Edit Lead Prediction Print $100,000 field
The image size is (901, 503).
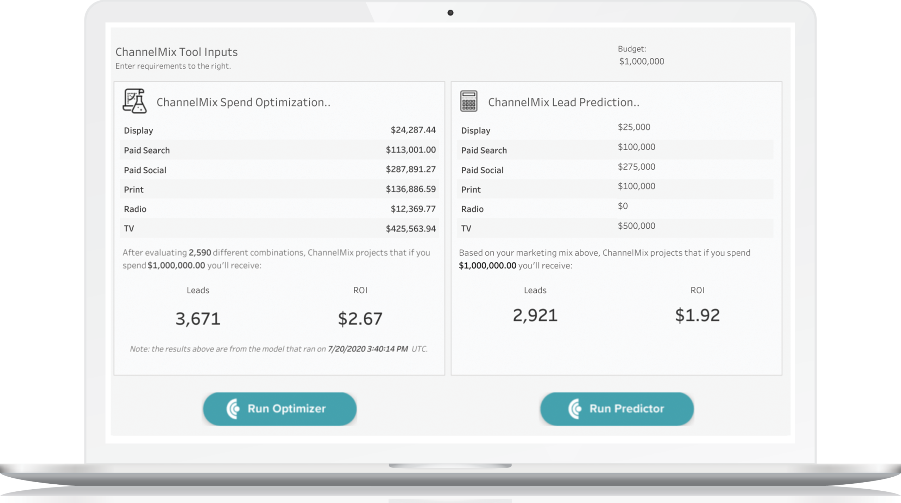[636, 186]
